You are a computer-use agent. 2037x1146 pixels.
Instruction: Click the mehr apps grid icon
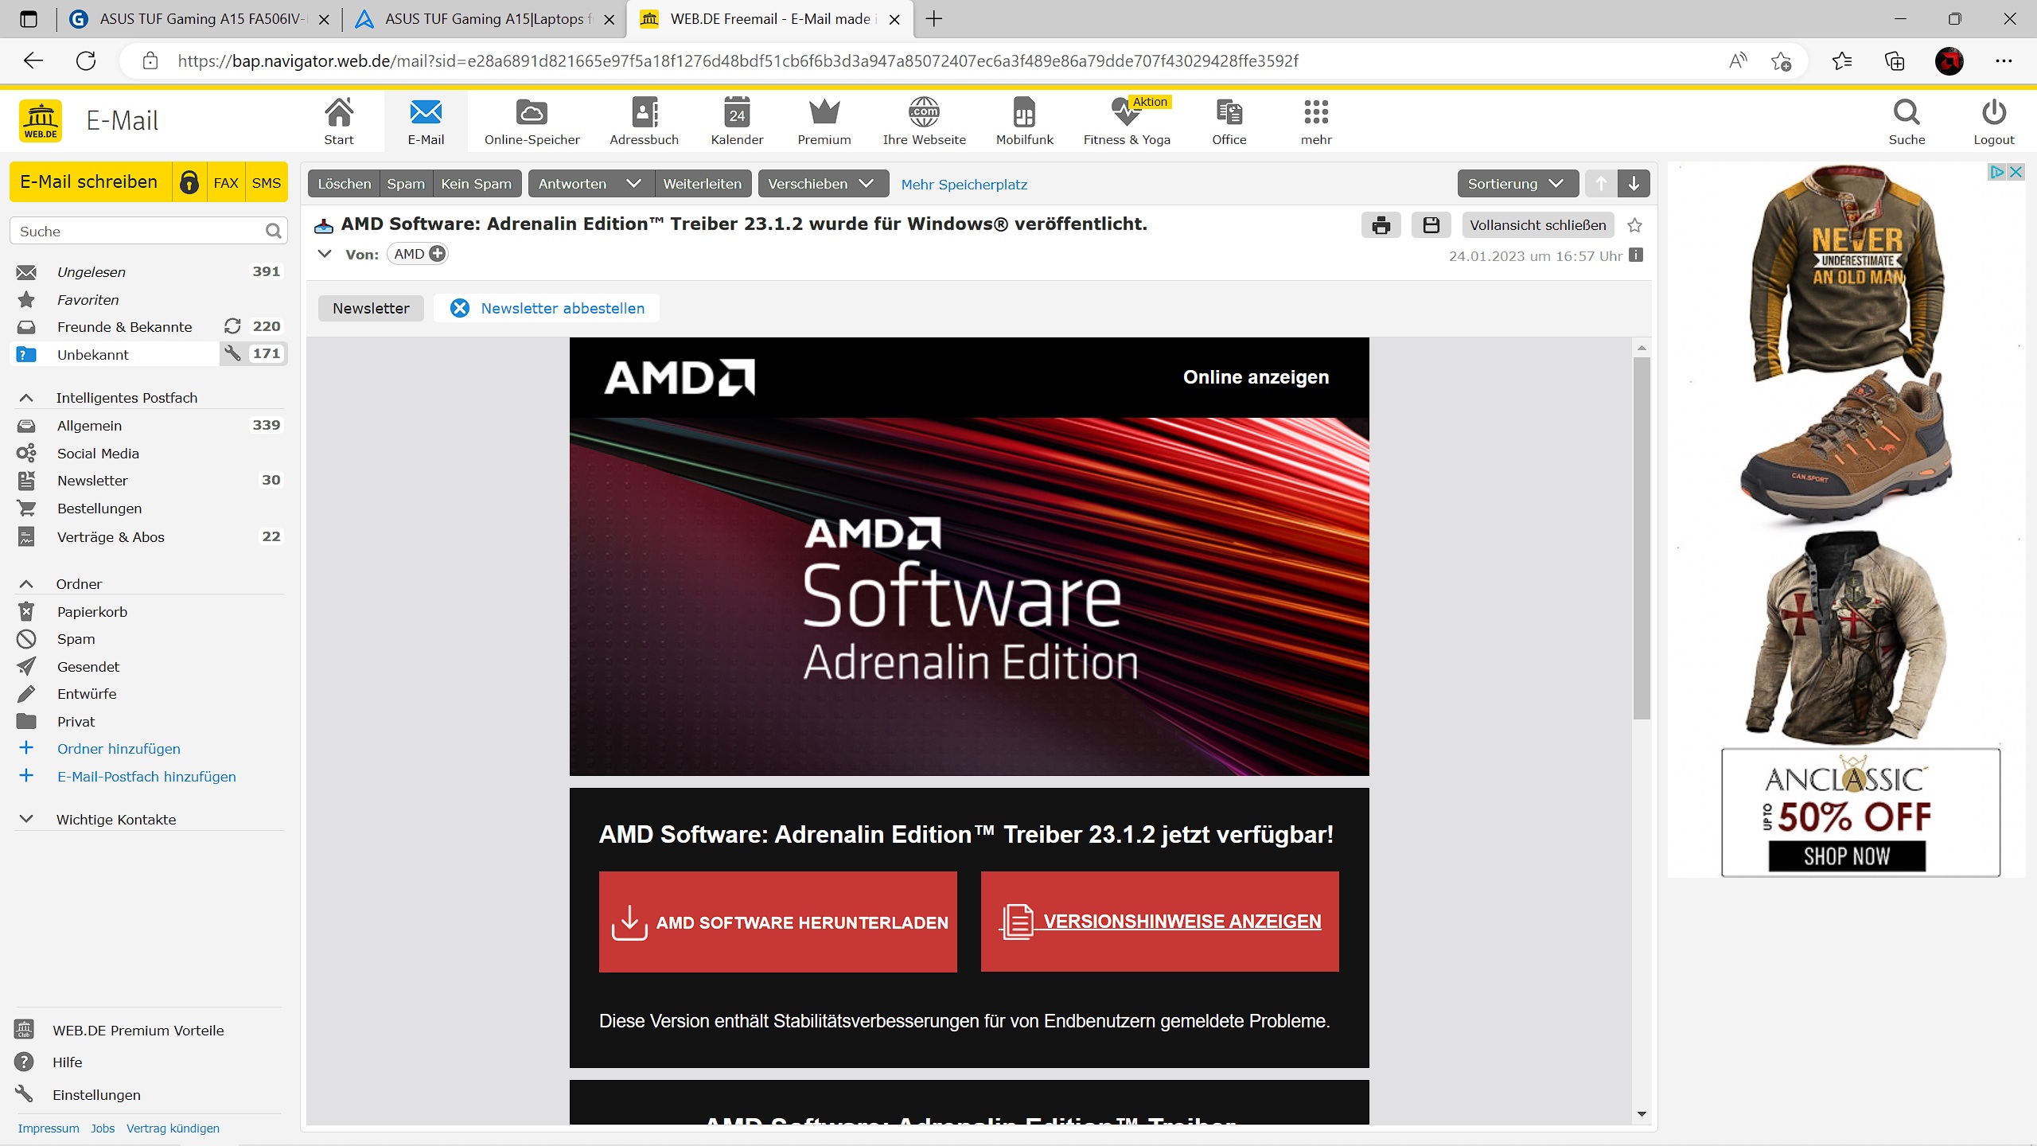click(1316, 121)
